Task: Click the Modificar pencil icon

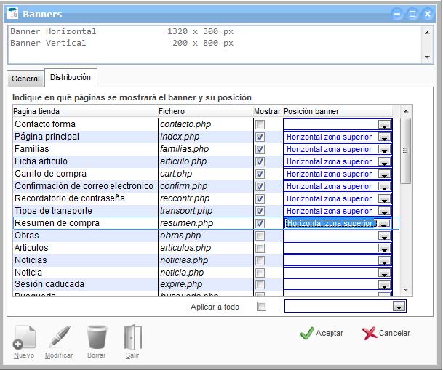Action: pos(60,337)
